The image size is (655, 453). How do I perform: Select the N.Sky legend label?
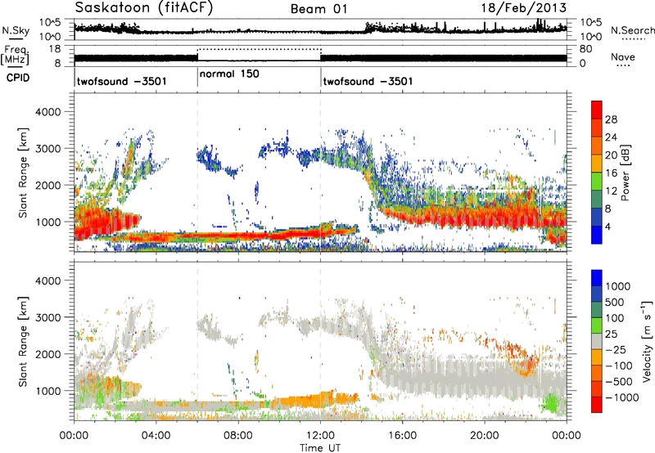pyautogui.click(x=16, y=30)
